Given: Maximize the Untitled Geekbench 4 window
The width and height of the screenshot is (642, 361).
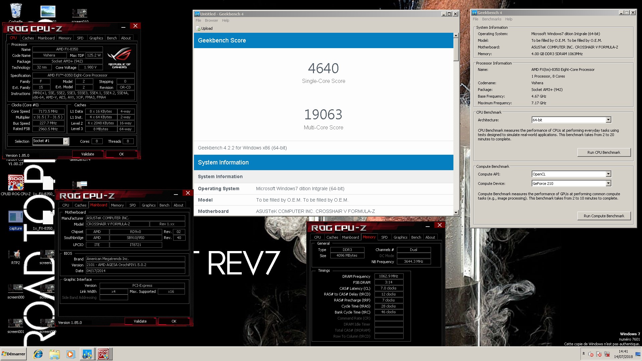Looking at the screenshot, I should pos(449,14).
